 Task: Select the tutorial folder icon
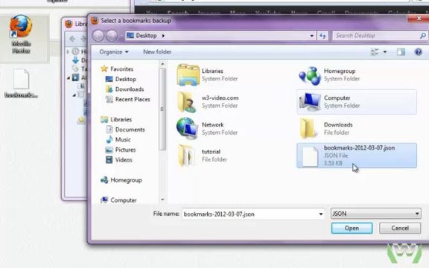point(187,156)
